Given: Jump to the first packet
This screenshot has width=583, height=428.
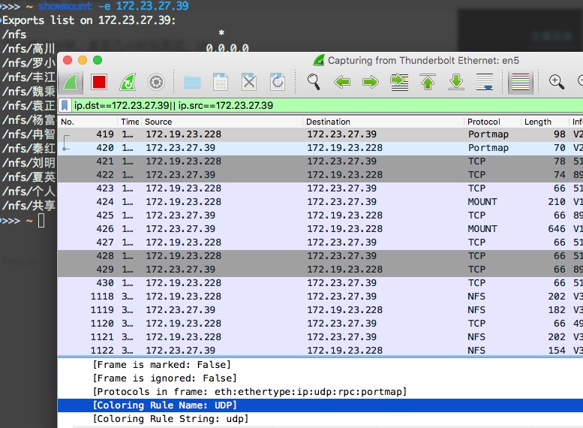Looking at the screenshot, I should tap(428, 82).
